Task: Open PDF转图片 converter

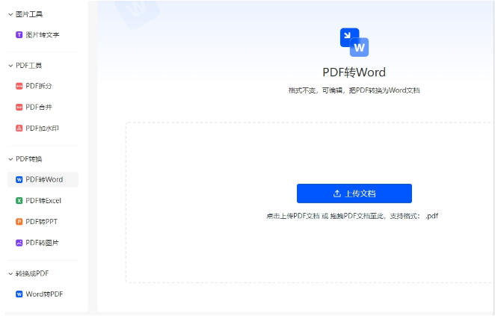Action: click(43, 243)
